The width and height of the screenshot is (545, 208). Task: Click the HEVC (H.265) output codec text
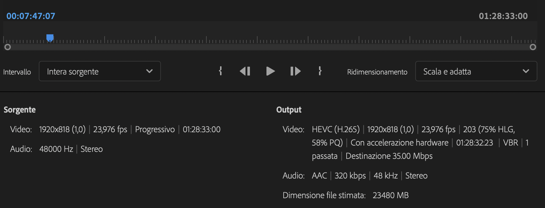[335, 129]
